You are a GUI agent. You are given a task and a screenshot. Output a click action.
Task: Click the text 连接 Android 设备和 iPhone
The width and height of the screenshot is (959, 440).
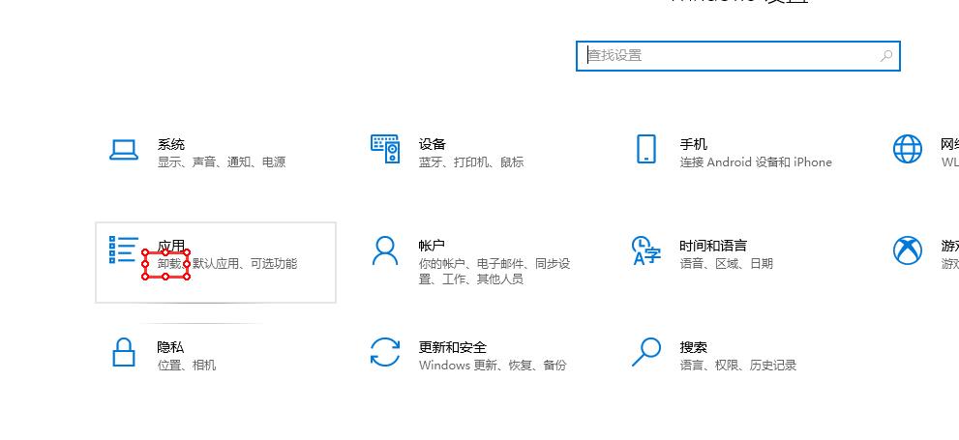[756, 162]
